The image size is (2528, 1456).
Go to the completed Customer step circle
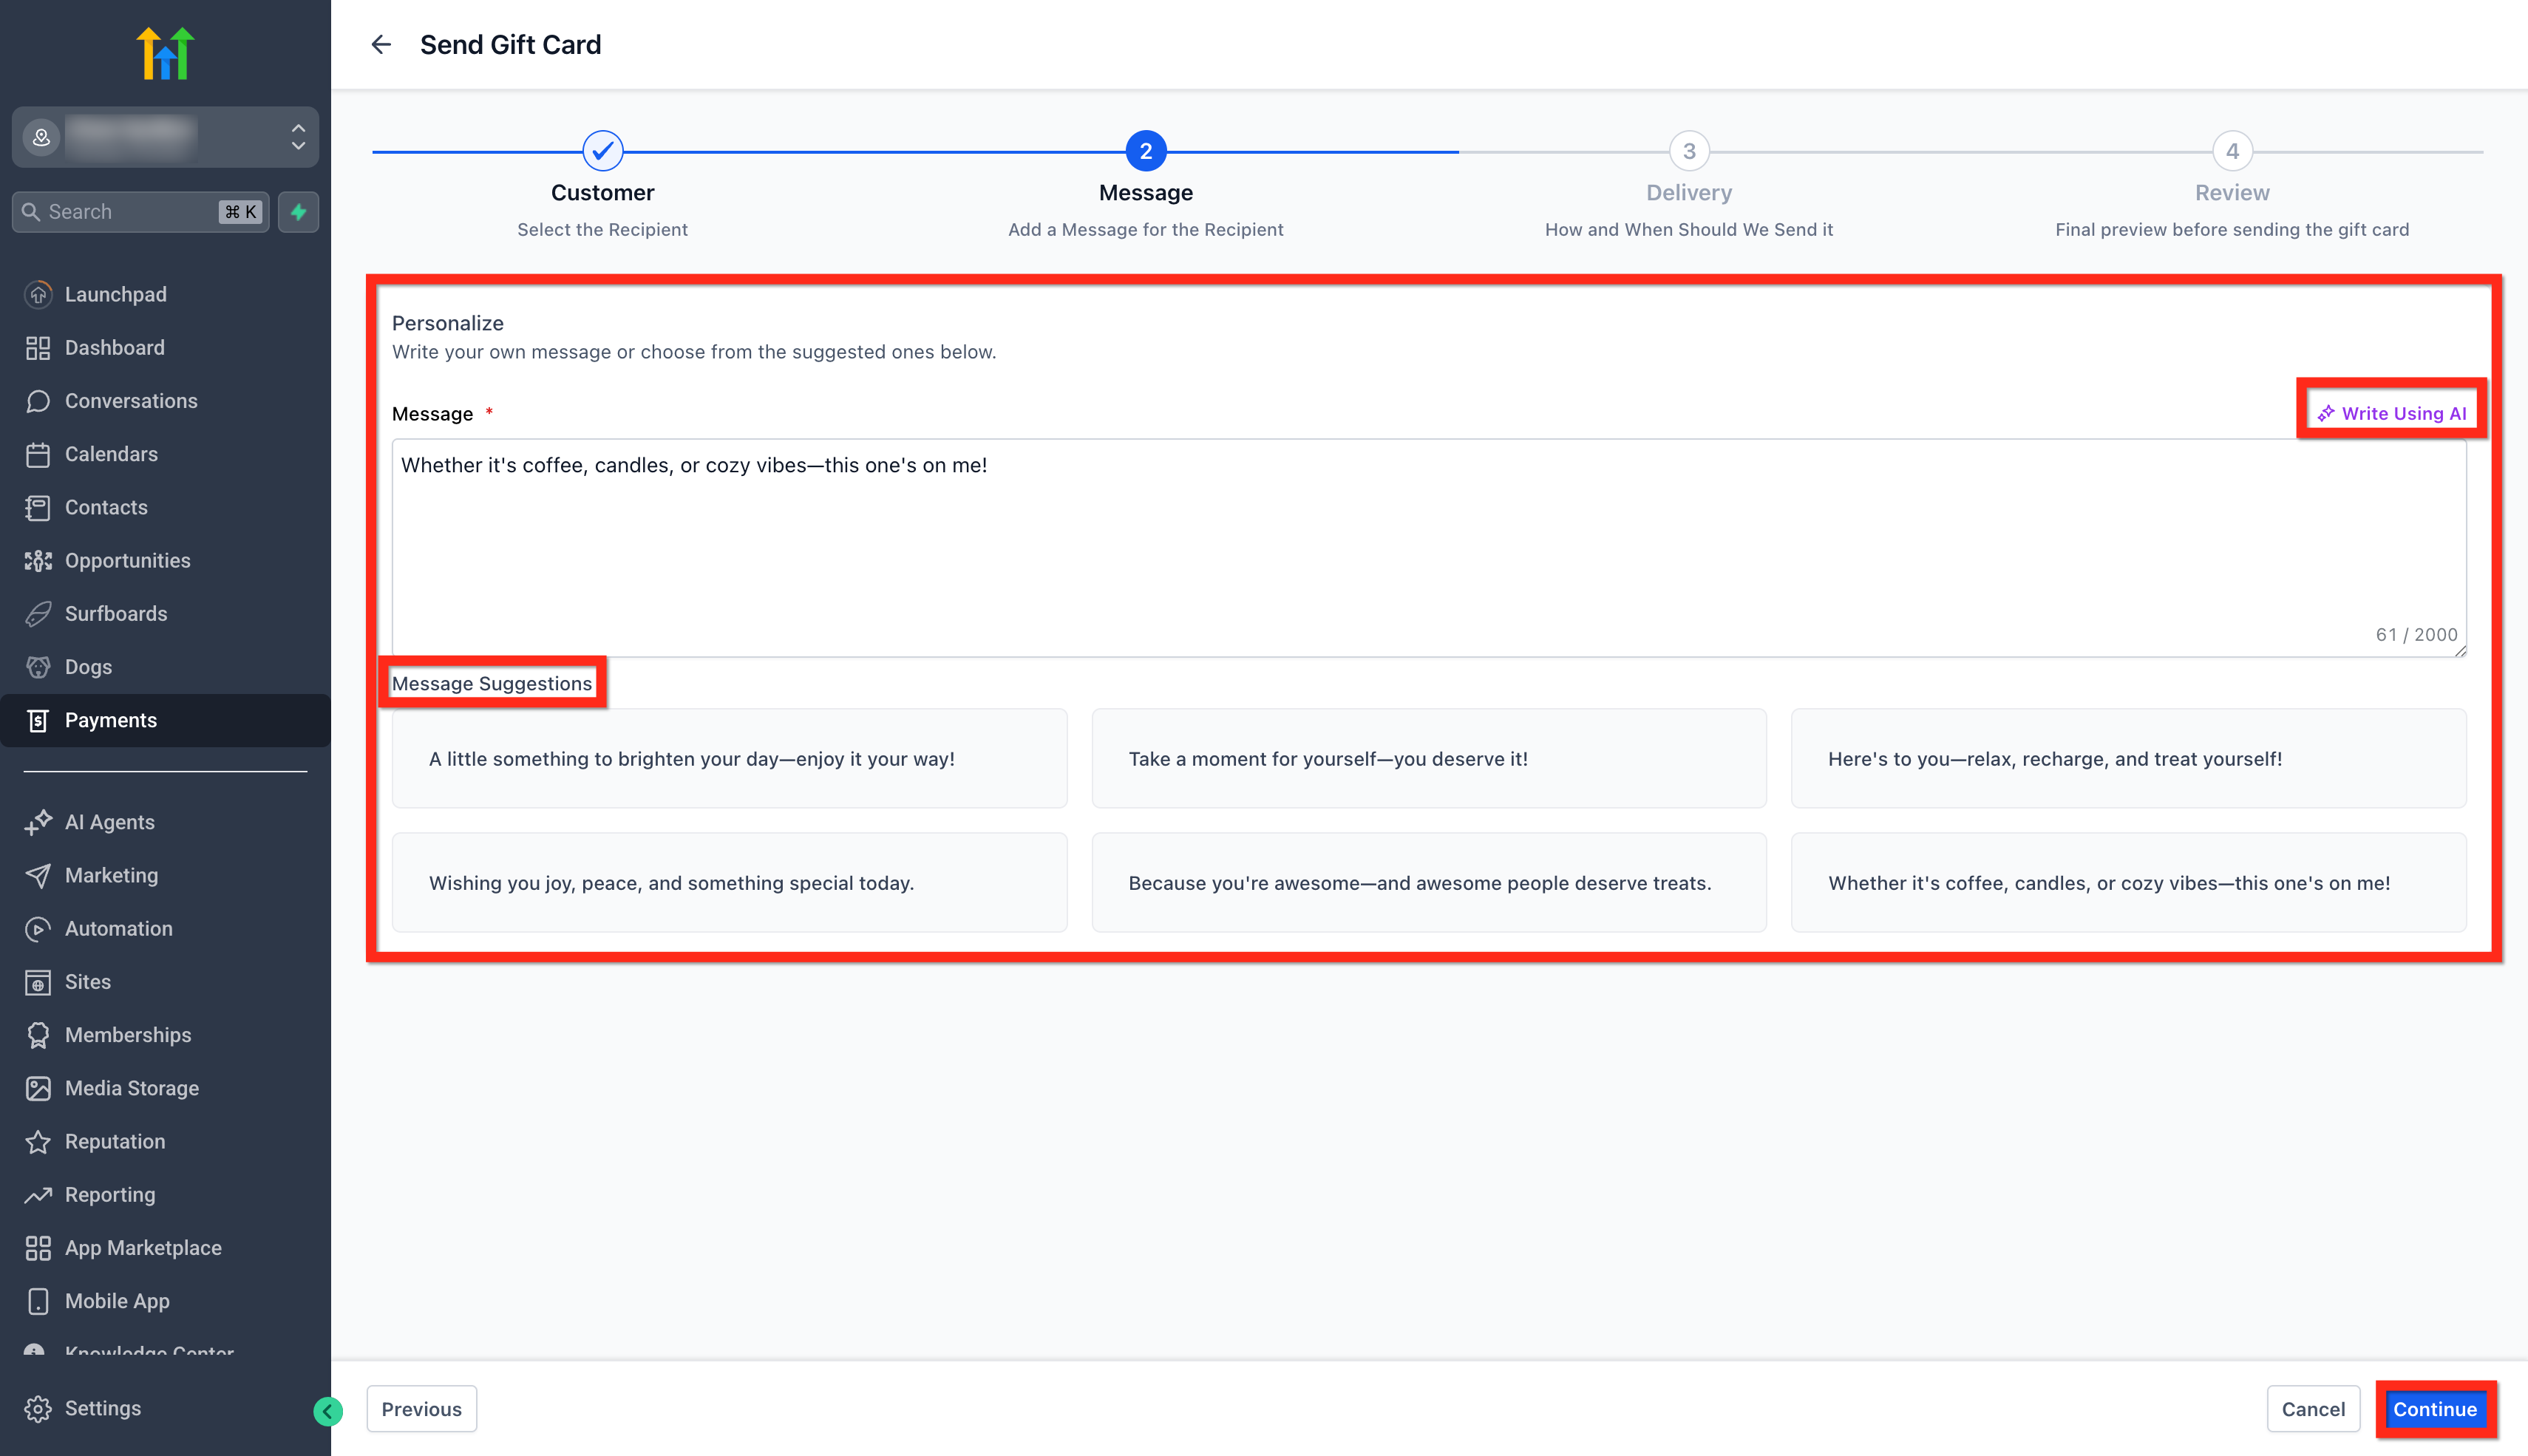[603, 151]
